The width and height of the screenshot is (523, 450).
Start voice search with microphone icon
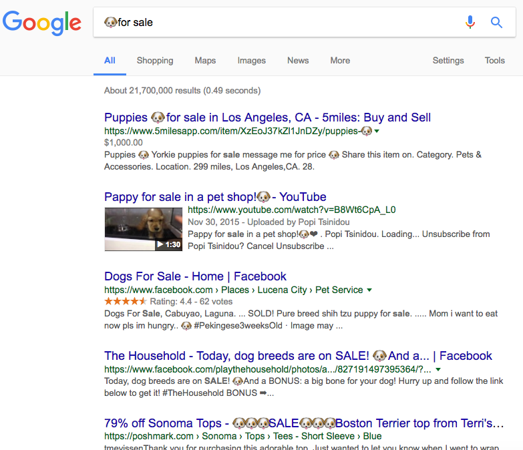[470, 22]
